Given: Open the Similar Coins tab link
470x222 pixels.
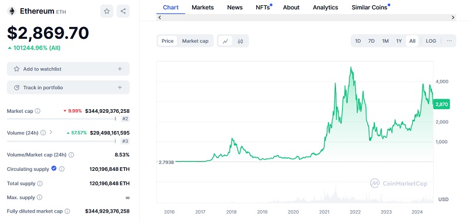Looking at the screenshot, I should [x=370, y=8].
